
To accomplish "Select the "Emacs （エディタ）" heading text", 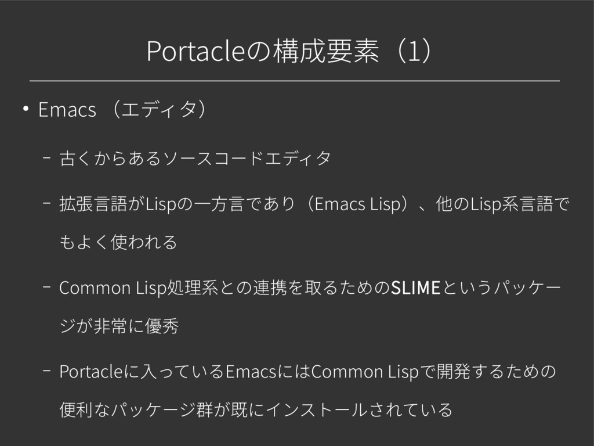I will [x=123, y=110].
